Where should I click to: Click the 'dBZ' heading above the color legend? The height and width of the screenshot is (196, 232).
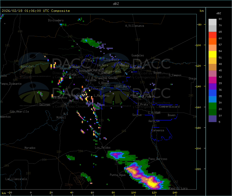coord(219,13)
